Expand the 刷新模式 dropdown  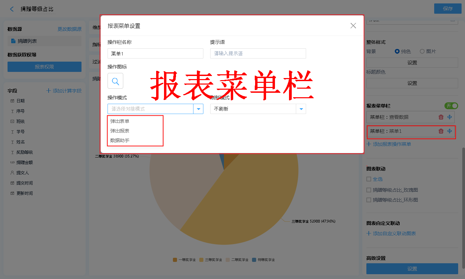[301, 109]
